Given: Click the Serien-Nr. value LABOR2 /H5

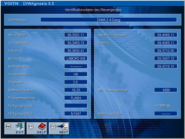Looking at the screenshot, I should (76, 59).
